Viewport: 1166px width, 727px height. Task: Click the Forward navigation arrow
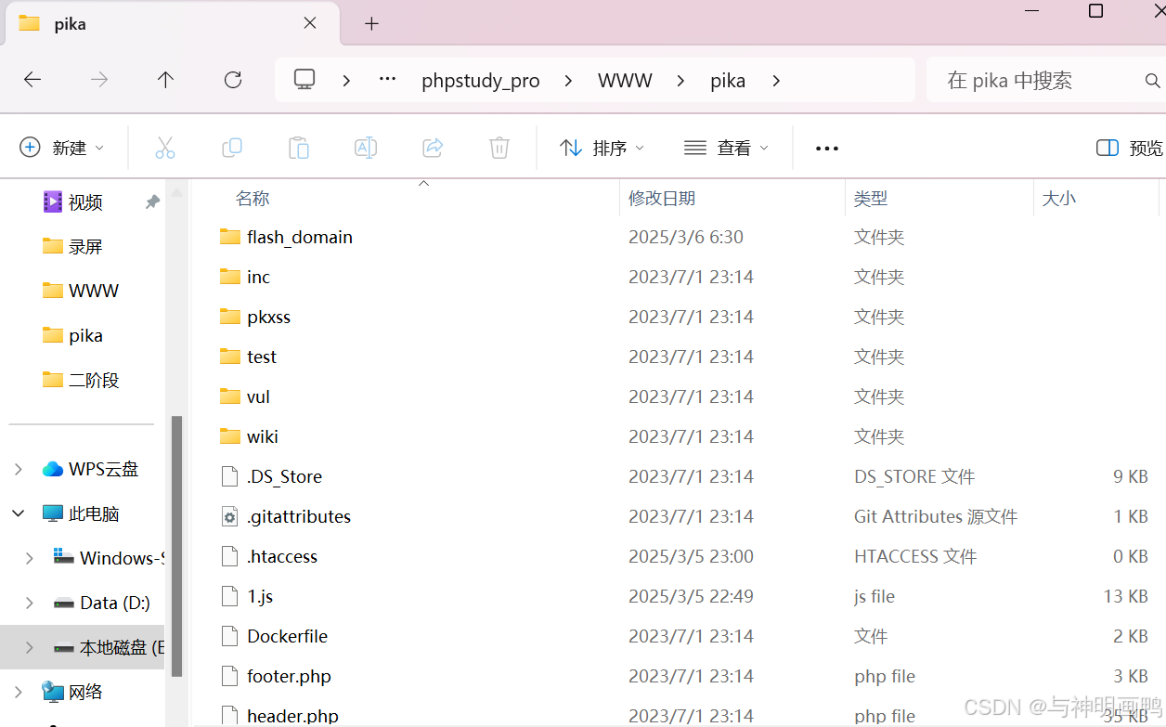(99, 80)
